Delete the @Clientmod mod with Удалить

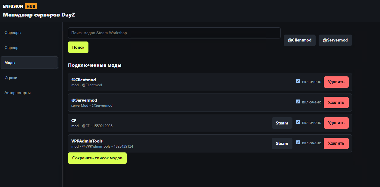point(336,82)
